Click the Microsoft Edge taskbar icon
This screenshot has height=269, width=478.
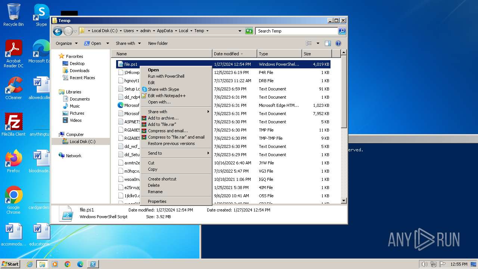80,264
